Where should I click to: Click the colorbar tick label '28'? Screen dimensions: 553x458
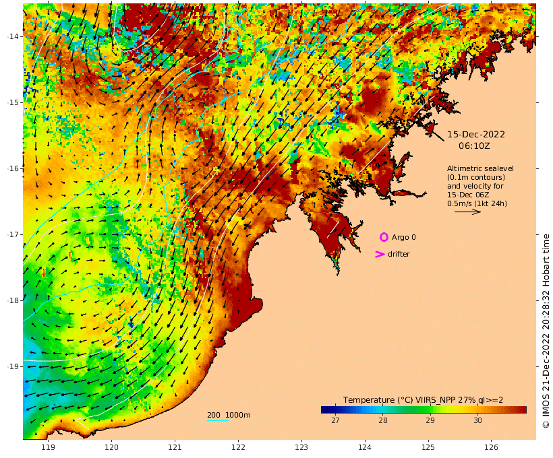(383, 420)
